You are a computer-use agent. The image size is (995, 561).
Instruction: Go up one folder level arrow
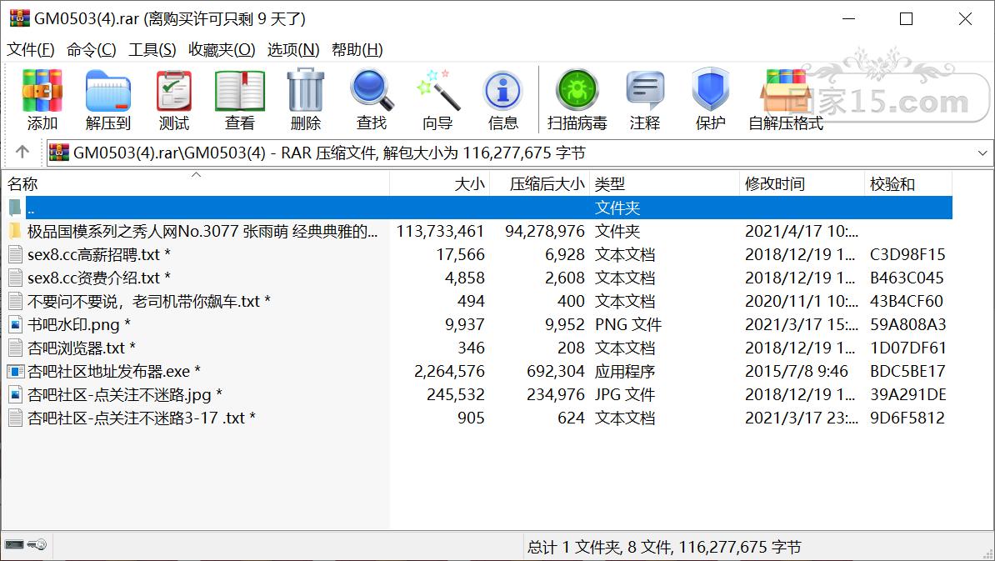click(22, 152)
